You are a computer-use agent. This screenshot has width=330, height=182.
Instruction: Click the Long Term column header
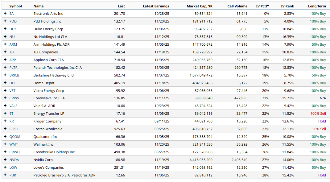tap(317, 6)
